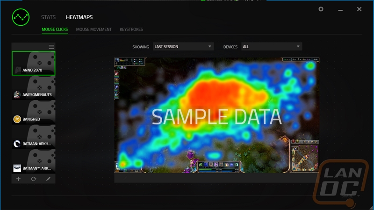The height and width of the screenshot is (210, 374).
Task: Minimize the Razer Stats window
Action: click(x=341, y=9)
